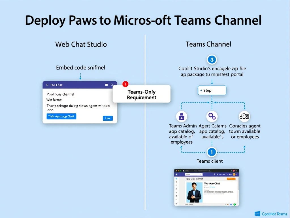Viewport: 290px width, 218px height.
Task: Click "The Aso Chat" heading in Teams client
Action: 212,183
